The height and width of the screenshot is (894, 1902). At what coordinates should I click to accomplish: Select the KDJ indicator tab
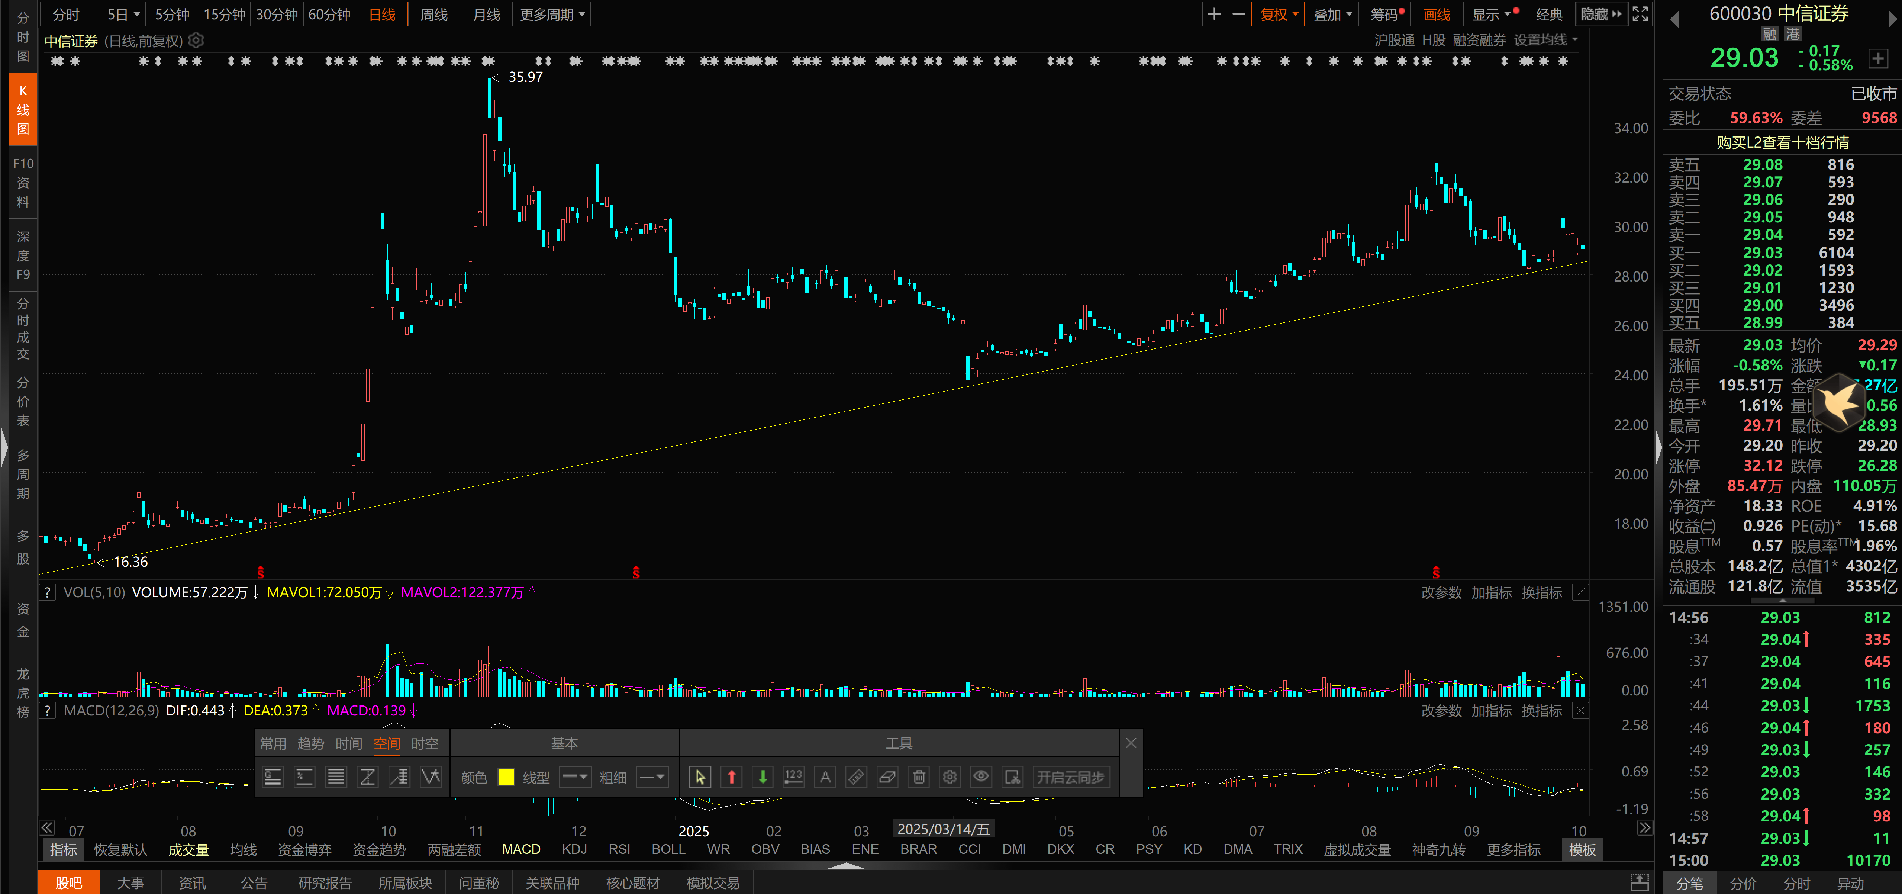574,849
